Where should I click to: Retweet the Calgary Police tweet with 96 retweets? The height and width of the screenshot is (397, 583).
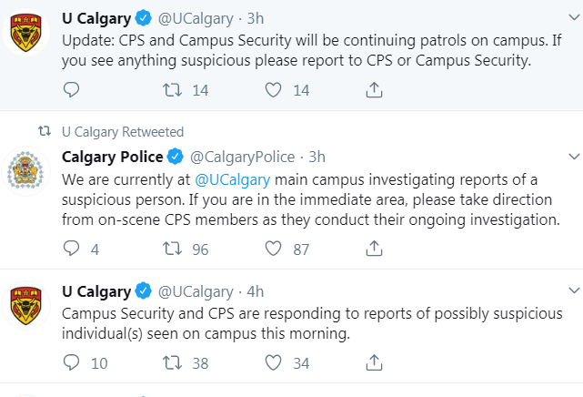tap(170, 248)
